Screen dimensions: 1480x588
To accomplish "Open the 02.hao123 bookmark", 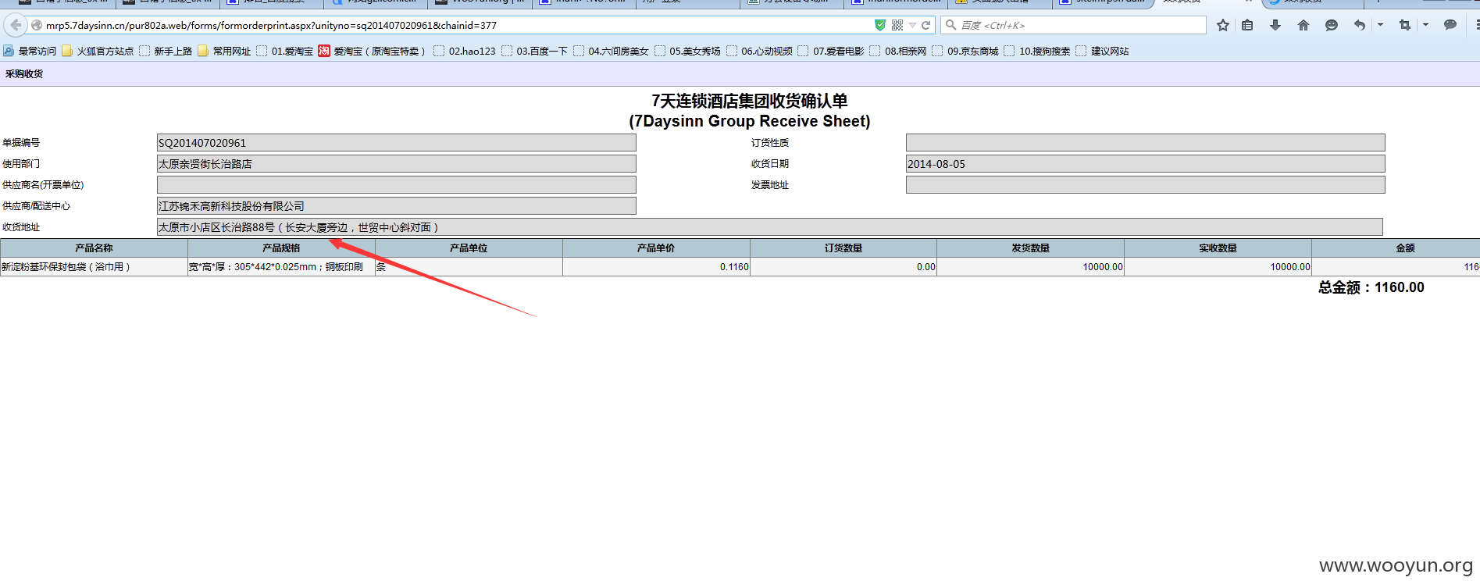I will point(464,51).
